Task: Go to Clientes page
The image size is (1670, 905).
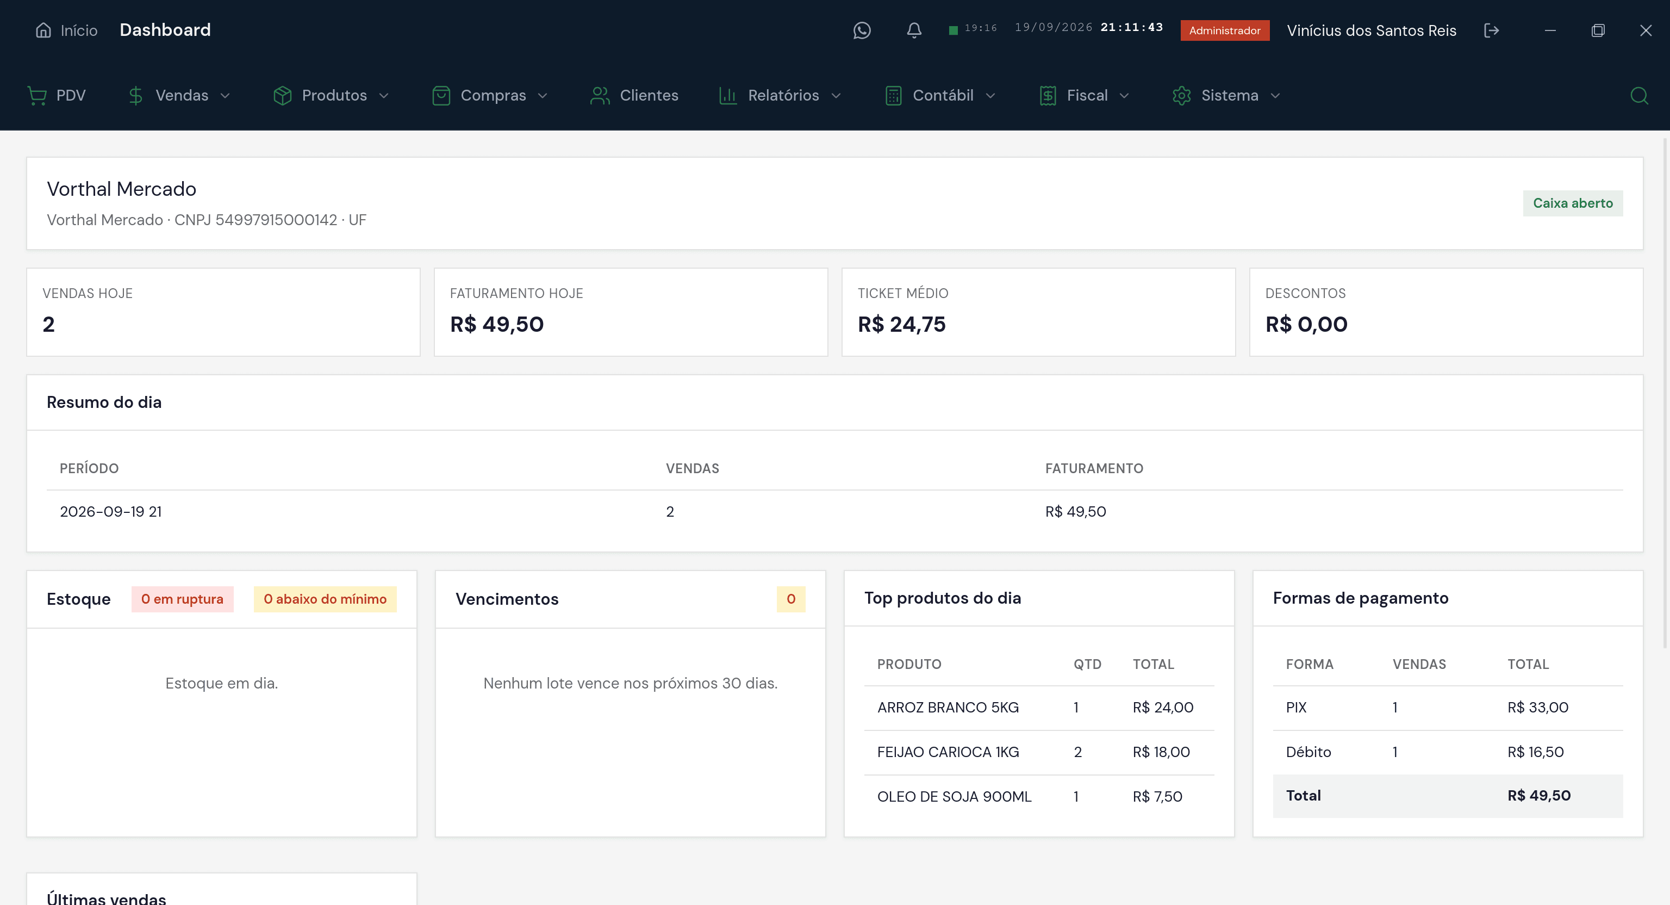Action: (x=634, y=95)
